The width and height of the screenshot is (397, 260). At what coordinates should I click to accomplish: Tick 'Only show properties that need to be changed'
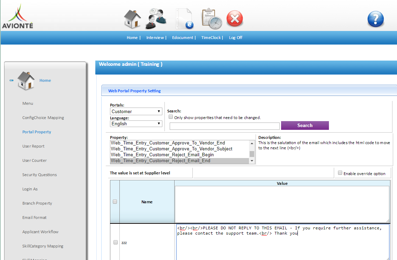tap(171, 117)
